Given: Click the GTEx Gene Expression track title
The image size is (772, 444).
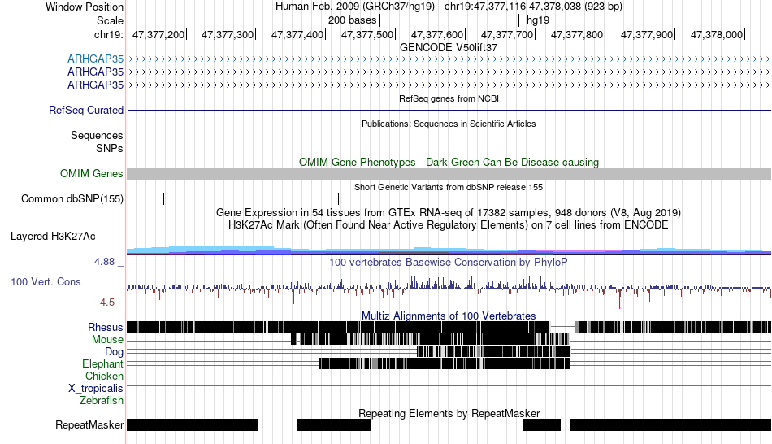Looking at the screenshot, I should pos(449,213).
